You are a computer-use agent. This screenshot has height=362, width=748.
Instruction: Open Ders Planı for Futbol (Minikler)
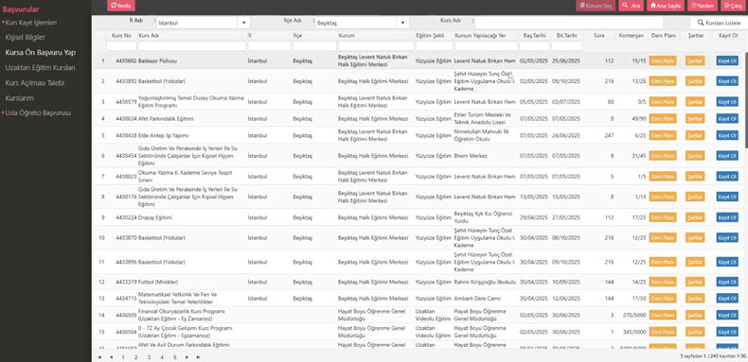[x=663, y=282]
